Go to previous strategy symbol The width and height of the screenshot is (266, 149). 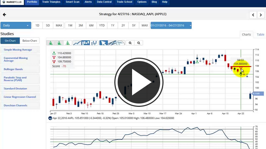(x=253, y=15)
